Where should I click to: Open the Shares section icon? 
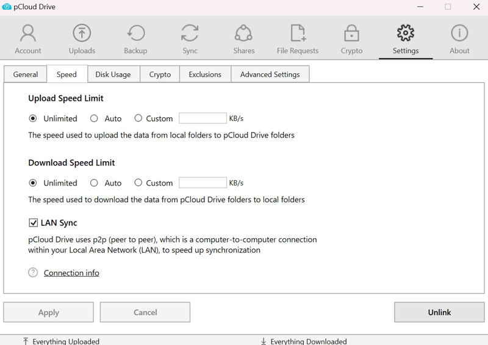click(243, 33)
